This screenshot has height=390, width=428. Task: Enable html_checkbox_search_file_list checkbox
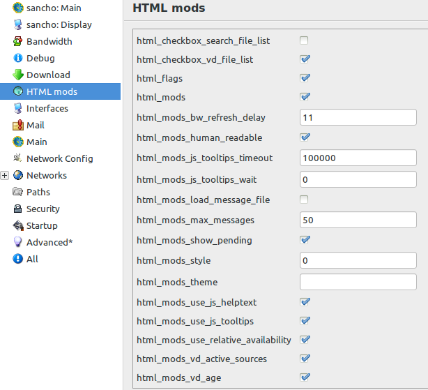click(304, 40)
